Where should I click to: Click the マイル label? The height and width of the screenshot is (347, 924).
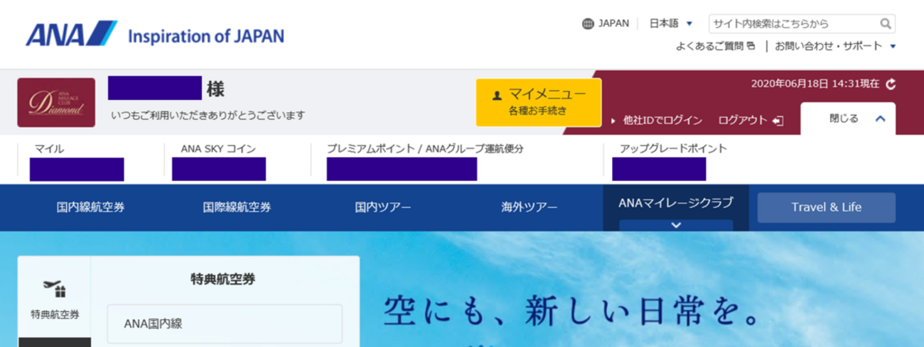point(50,149)
